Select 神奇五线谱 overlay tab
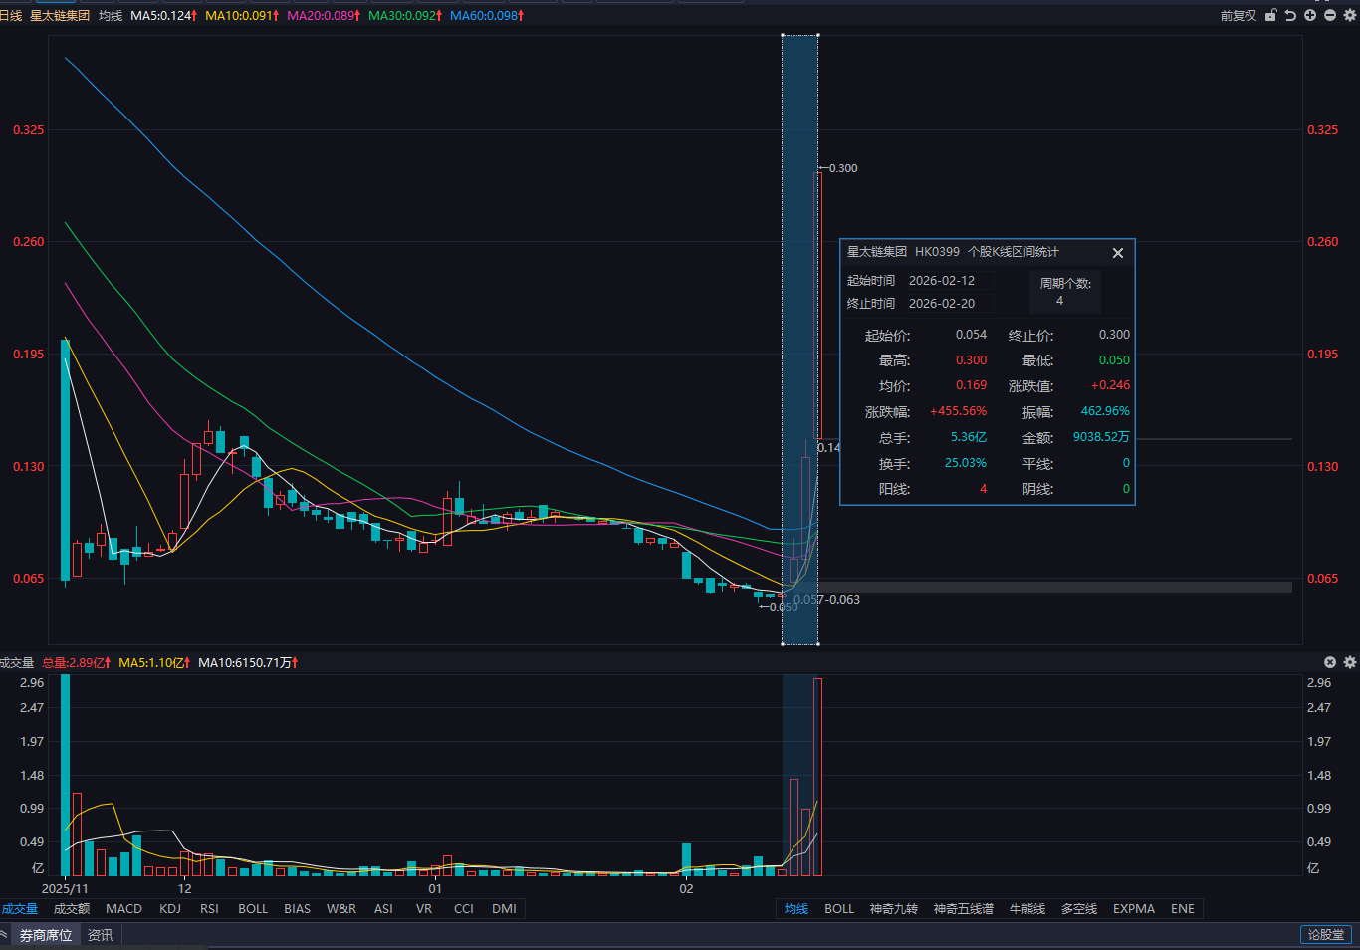 click(964, 909)
